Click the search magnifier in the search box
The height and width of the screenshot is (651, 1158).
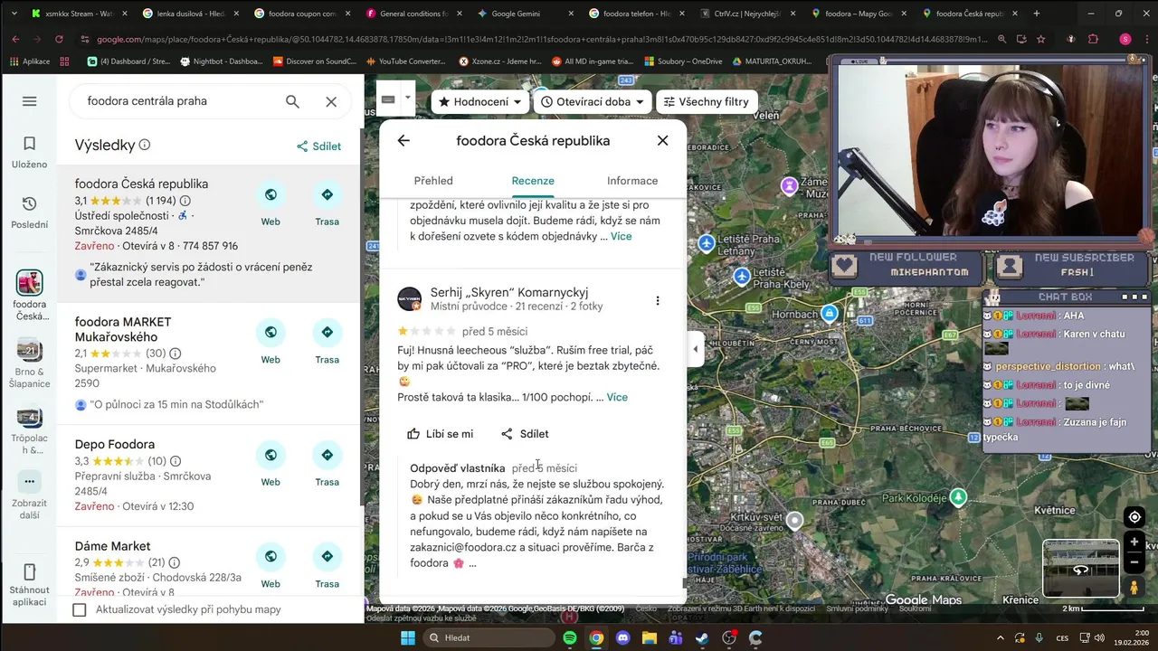292,101
